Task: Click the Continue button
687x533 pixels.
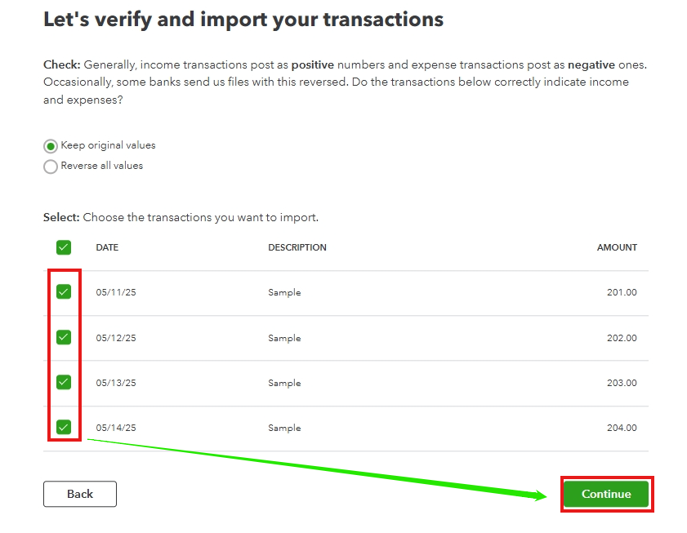Action: [x=606, y=494]
